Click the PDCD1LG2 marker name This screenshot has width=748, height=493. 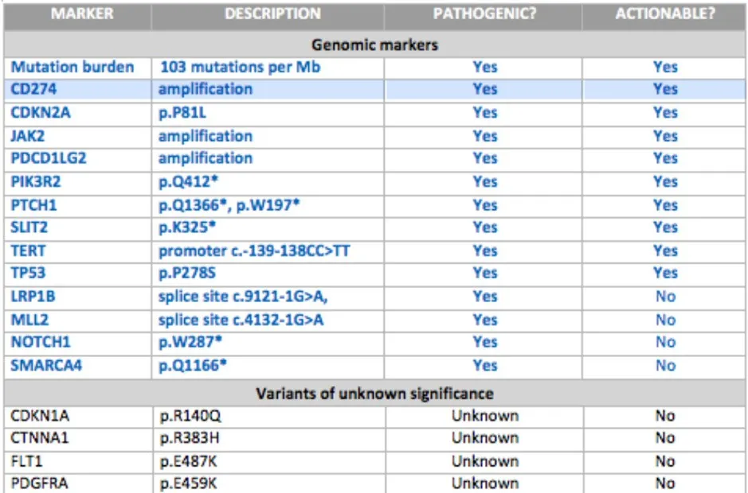pyautogui.click(x=48, y=158)
